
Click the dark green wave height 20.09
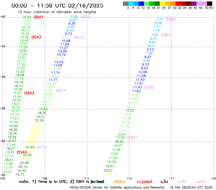39,120
